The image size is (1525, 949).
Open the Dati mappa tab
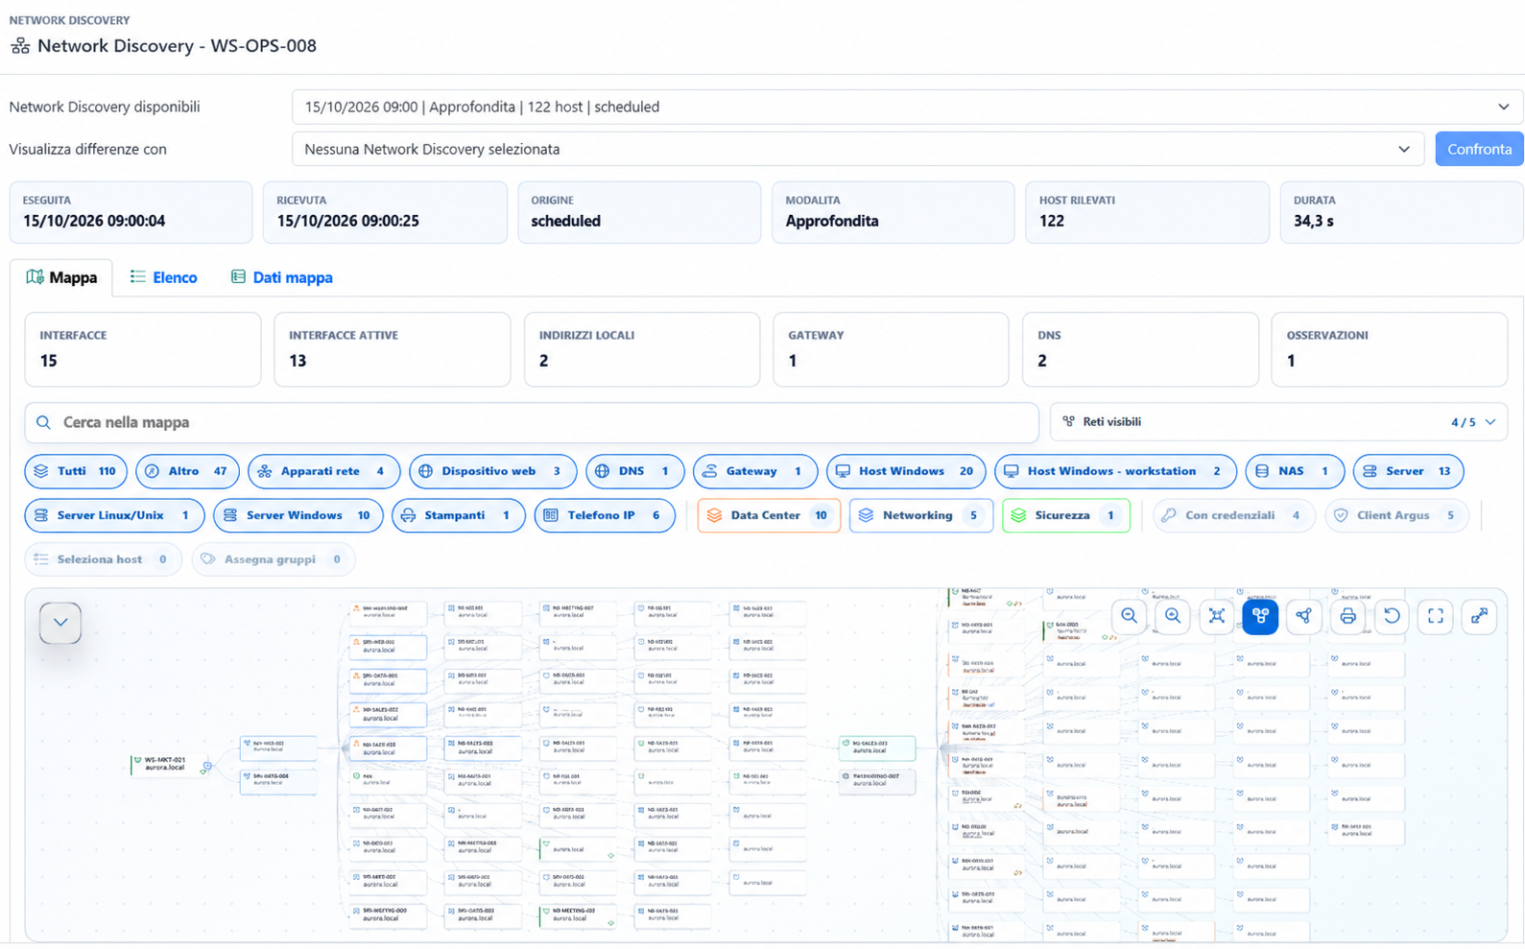(282, 277)
